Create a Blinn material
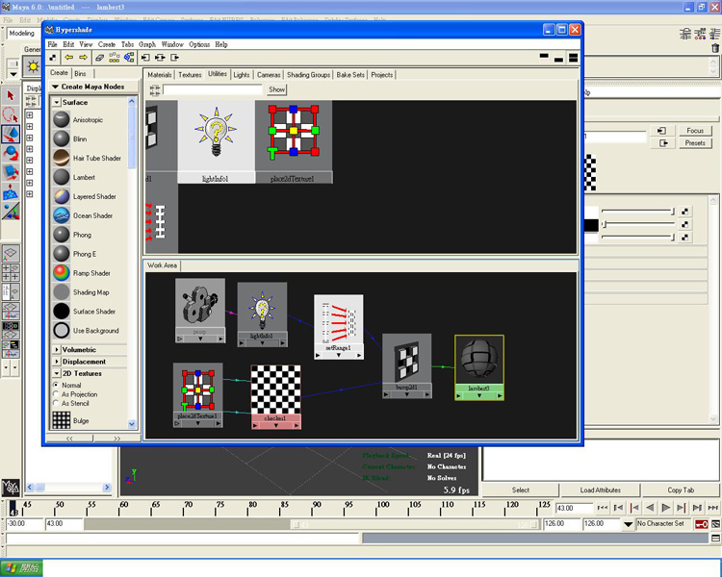 (62, 138)
